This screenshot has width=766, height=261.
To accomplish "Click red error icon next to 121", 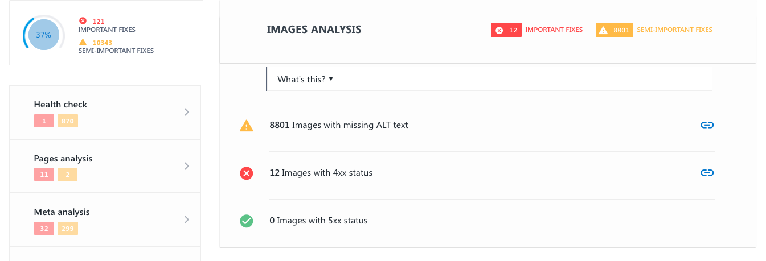I will (83, 21).
